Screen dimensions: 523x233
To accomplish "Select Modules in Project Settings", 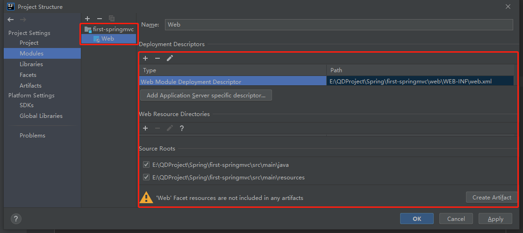I will coord(43,54).
